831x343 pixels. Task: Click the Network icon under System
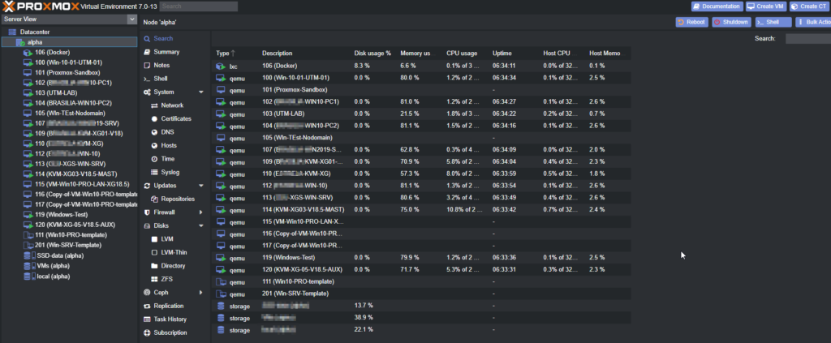pos(155,105)
